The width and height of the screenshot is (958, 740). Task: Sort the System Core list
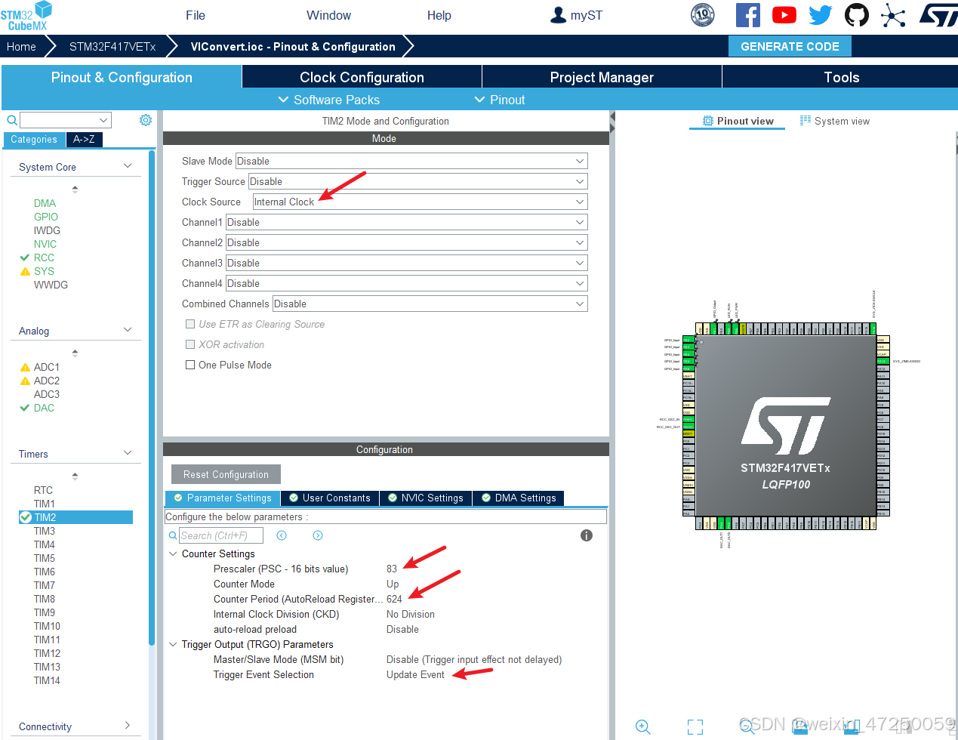[75, 189]
